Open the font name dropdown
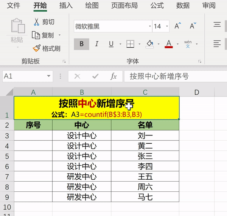Image resolution: width=227 pixels, height=216 pixels. 150,26
